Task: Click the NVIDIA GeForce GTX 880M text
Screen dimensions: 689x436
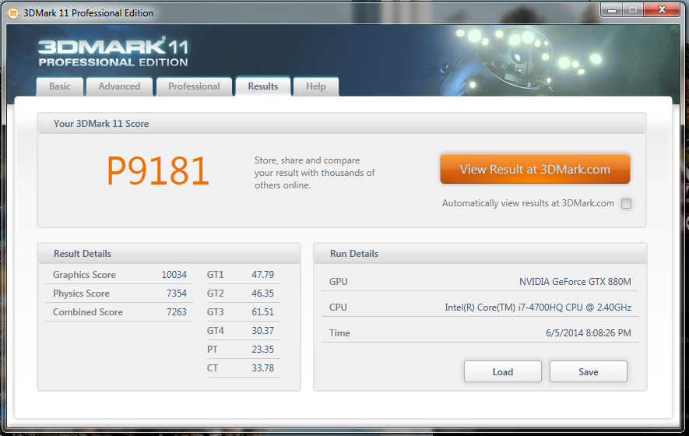Action: (575, 282)
